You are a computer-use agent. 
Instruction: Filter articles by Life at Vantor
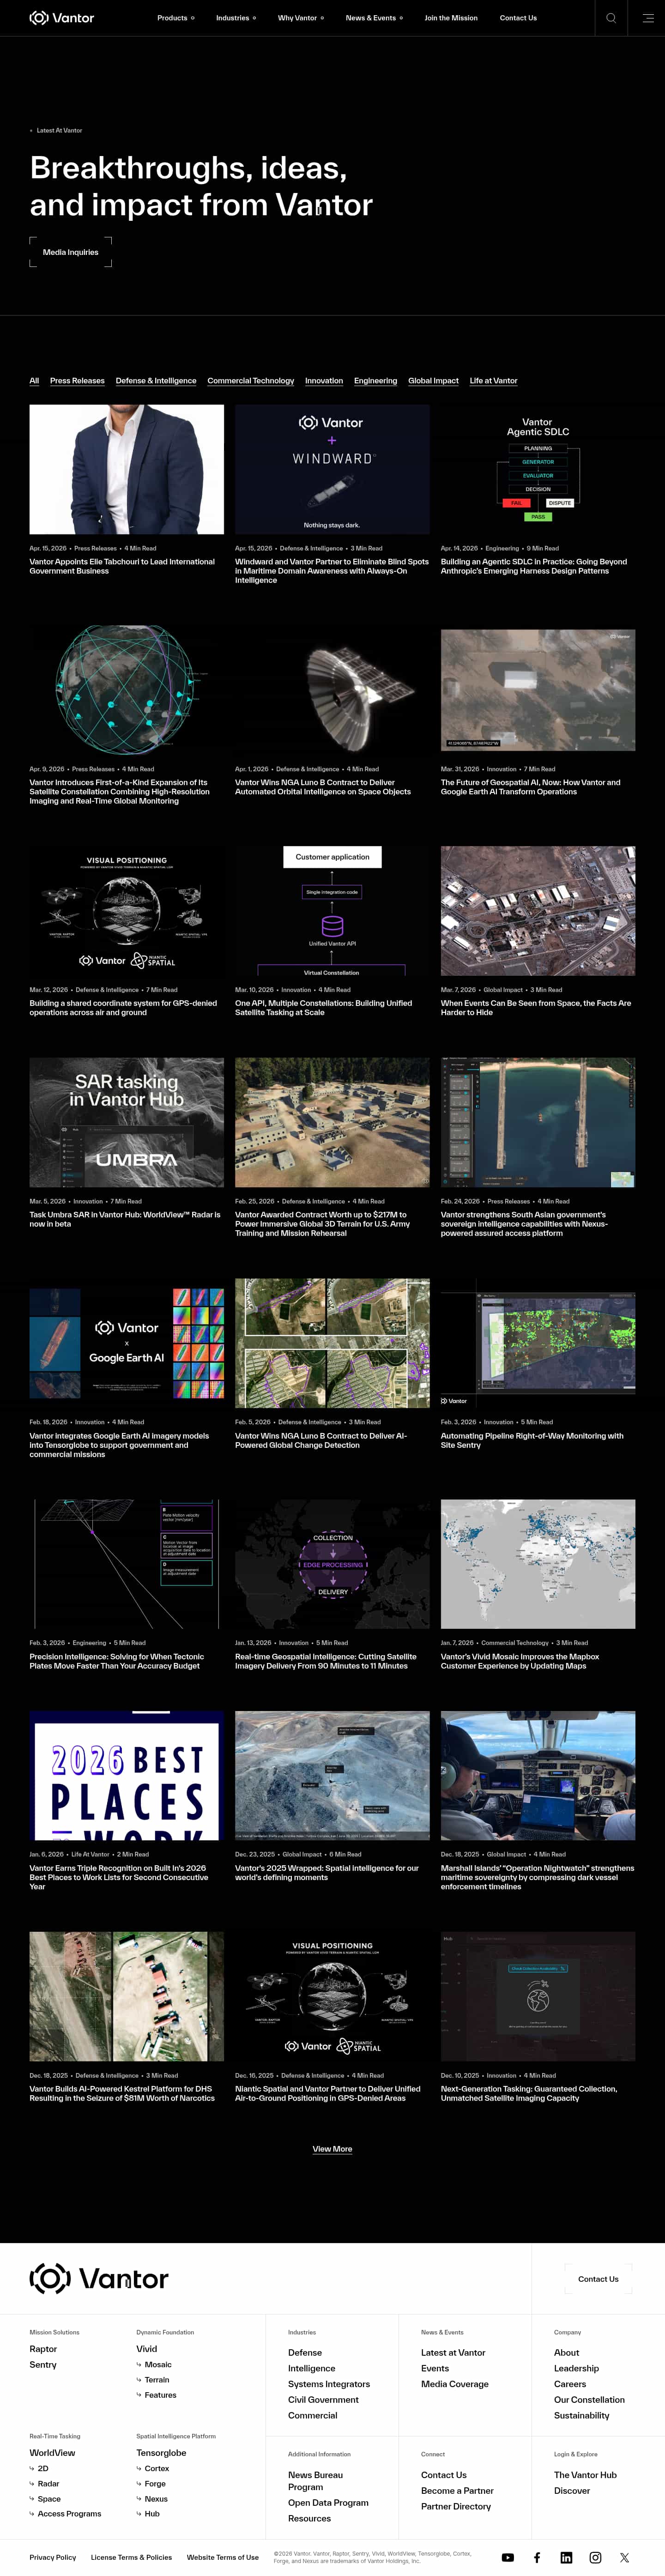click(494, 381)
